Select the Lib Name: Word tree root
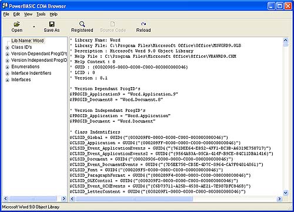The height and width of the screenshot is (212, 294). 28,41
